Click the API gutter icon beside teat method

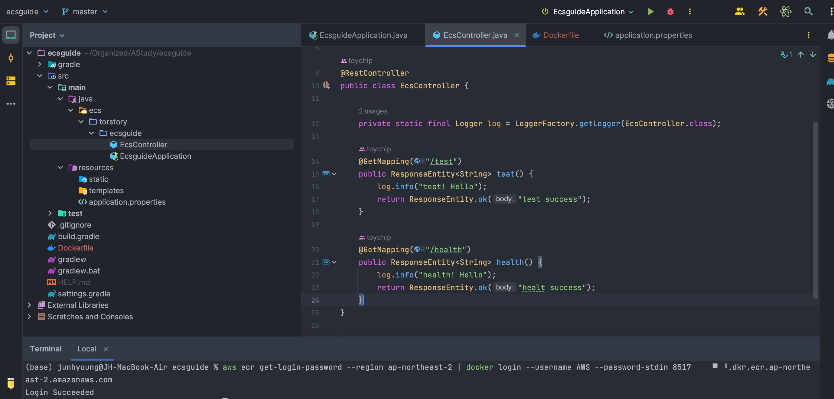click(326, 174)
